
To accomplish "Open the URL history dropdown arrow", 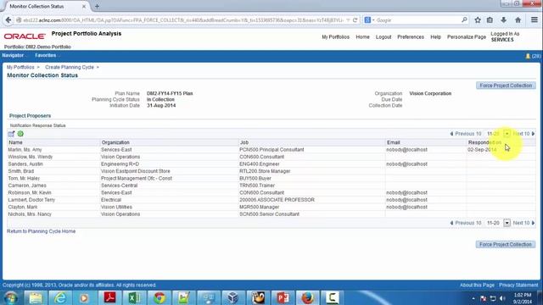I will point(348,20).
